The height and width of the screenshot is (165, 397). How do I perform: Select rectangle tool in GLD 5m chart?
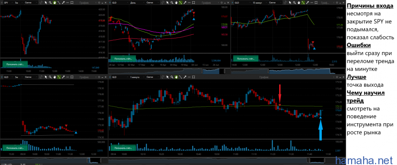(x=72, y=77)
